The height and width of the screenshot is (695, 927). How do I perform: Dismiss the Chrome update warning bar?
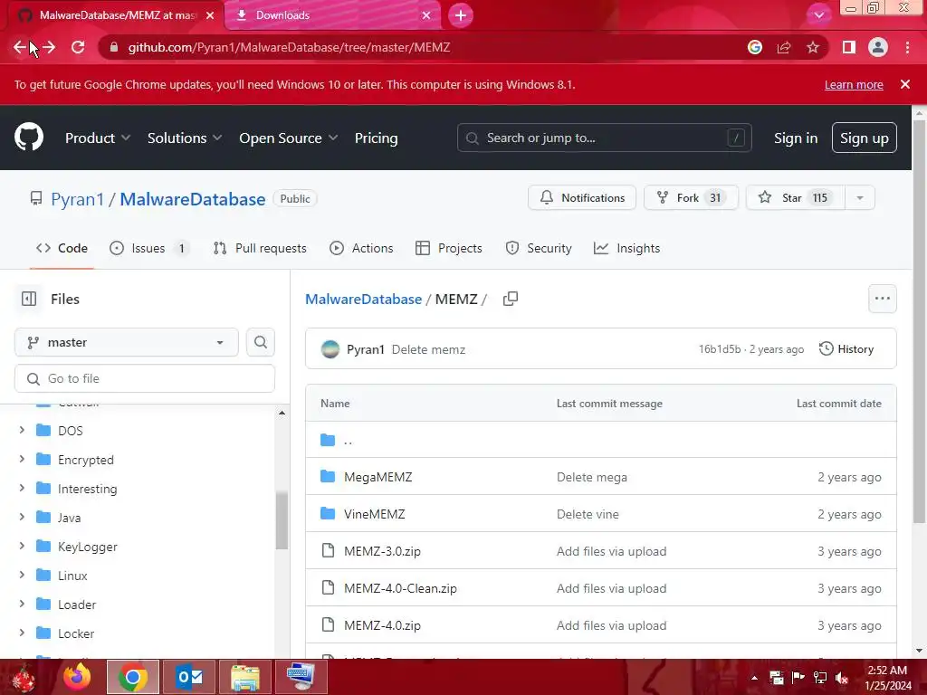[x=905, y=84]
